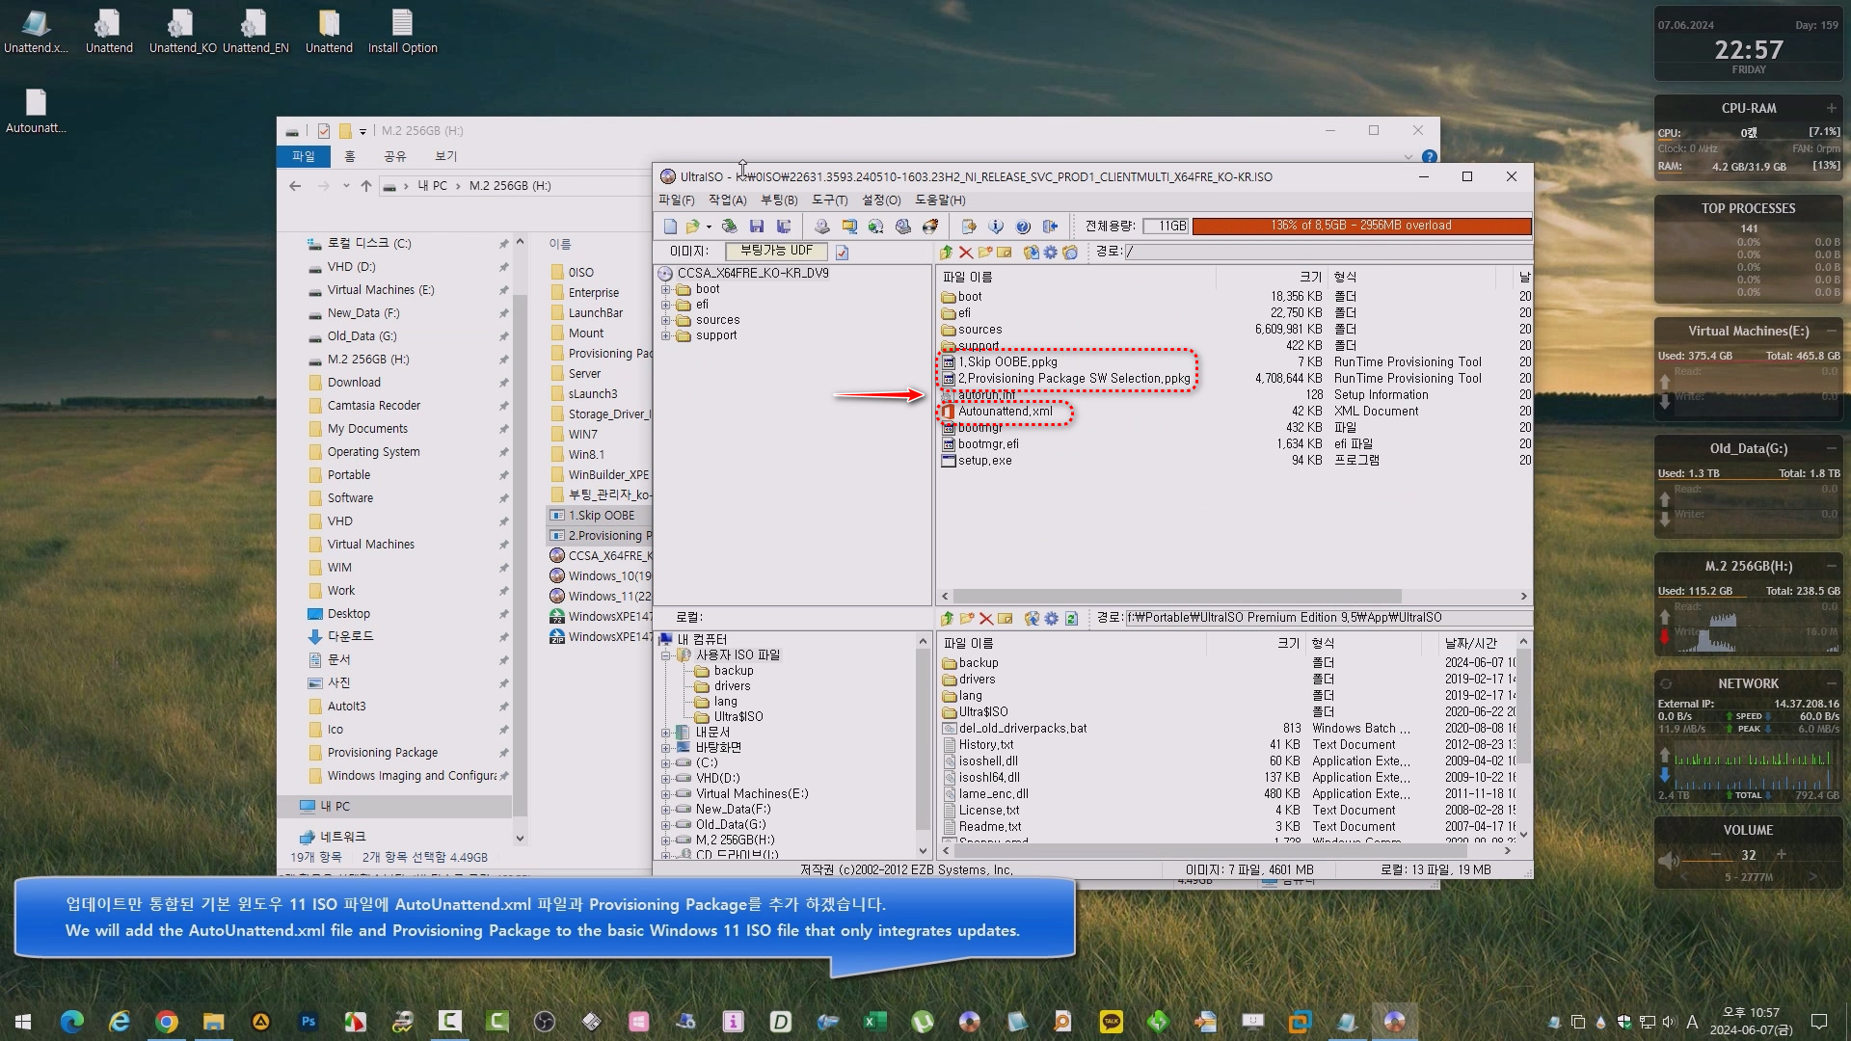
Task: Open dropdown arrow next to Open toolbar icon
Action: pos(709,227)
